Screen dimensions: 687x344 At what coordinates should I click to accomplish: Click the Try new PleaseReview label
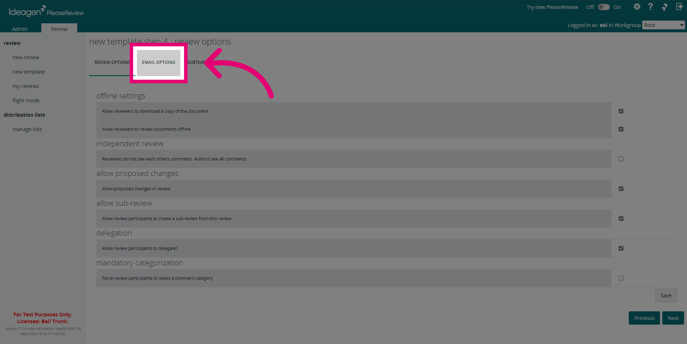(552, 7)
